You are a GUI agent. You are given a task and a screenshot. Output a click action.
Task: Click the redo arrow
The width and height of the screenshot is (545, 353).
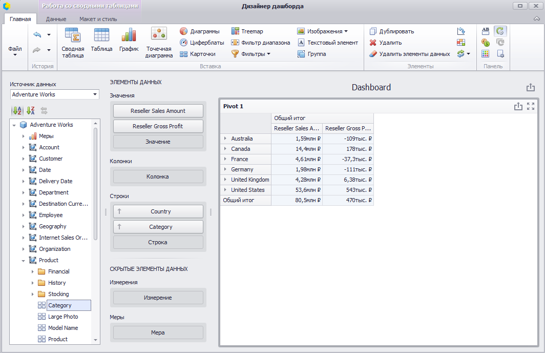click(x=37, y=50)
